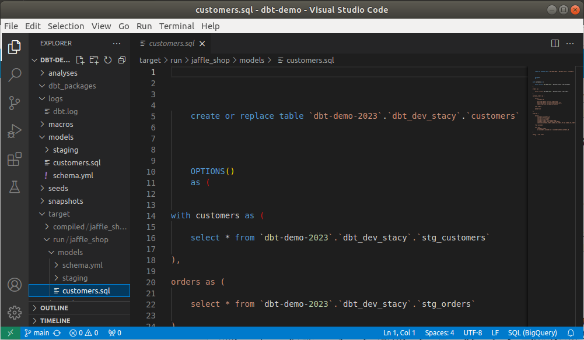Viewport: 584px width, 340px height.
Task: Split the editor to the right
Action: (x=555, y=44)
